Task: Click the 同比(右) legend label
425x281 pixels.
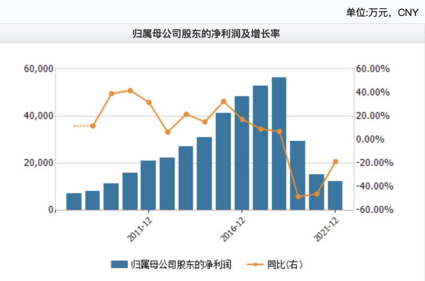Action: 285,265
